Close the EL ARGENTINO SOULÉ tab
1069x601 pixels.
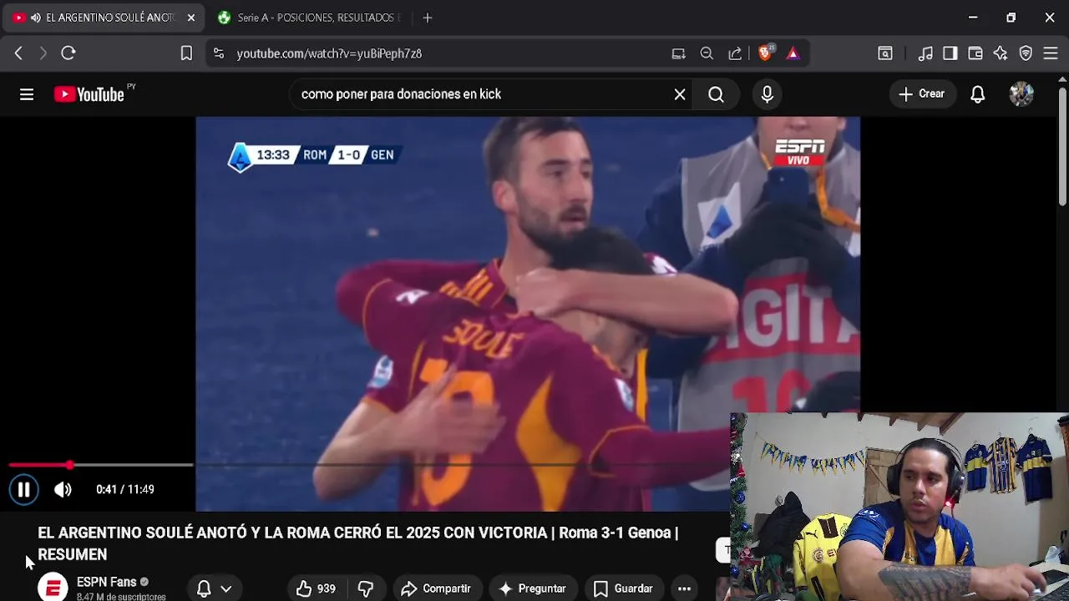coord(191,18)
